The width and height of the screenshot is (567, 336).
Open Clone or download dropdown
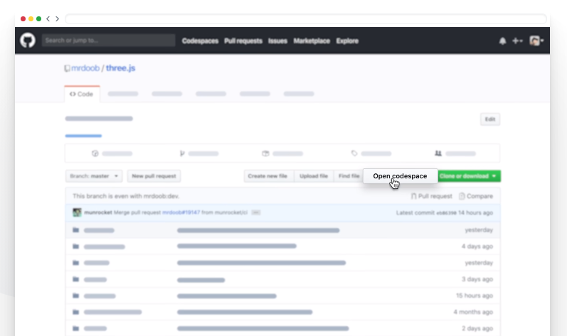click(469, 176)
